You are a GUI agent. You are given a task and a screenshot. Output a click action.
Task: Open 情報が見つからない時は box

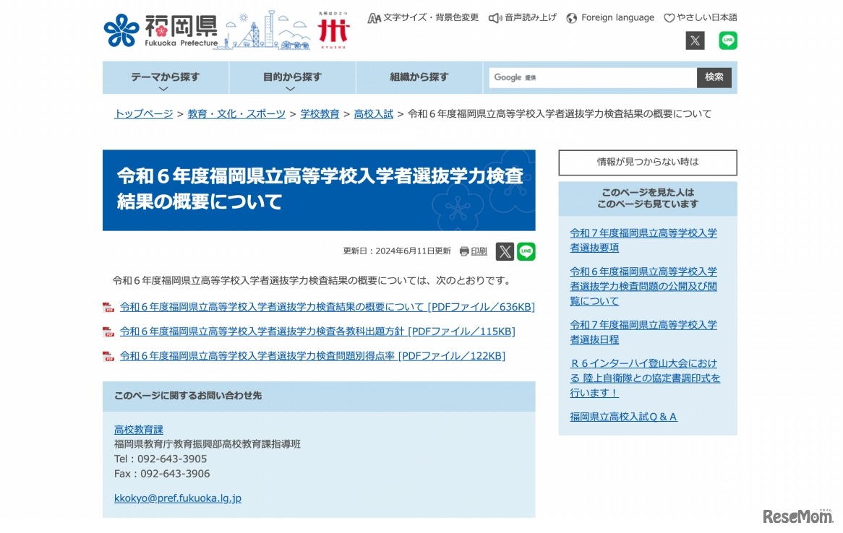[x=647, y=162]
